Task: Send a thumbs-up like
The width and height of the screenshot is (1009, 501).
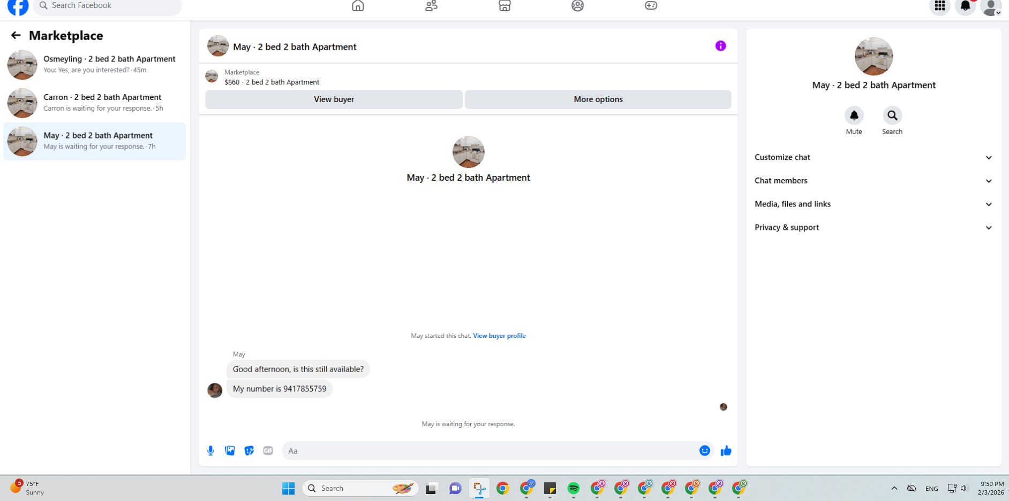Action: coord(726,451)
